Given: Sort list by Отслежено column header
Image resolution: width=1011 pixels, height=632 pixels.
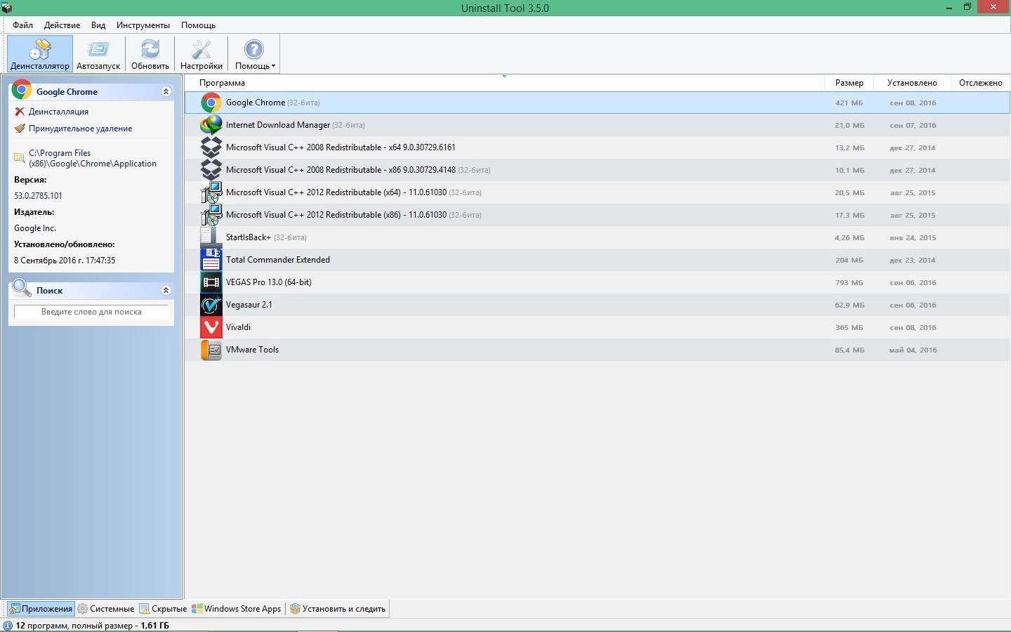Looking at the screenshot, I should click(x=980, y=83).
